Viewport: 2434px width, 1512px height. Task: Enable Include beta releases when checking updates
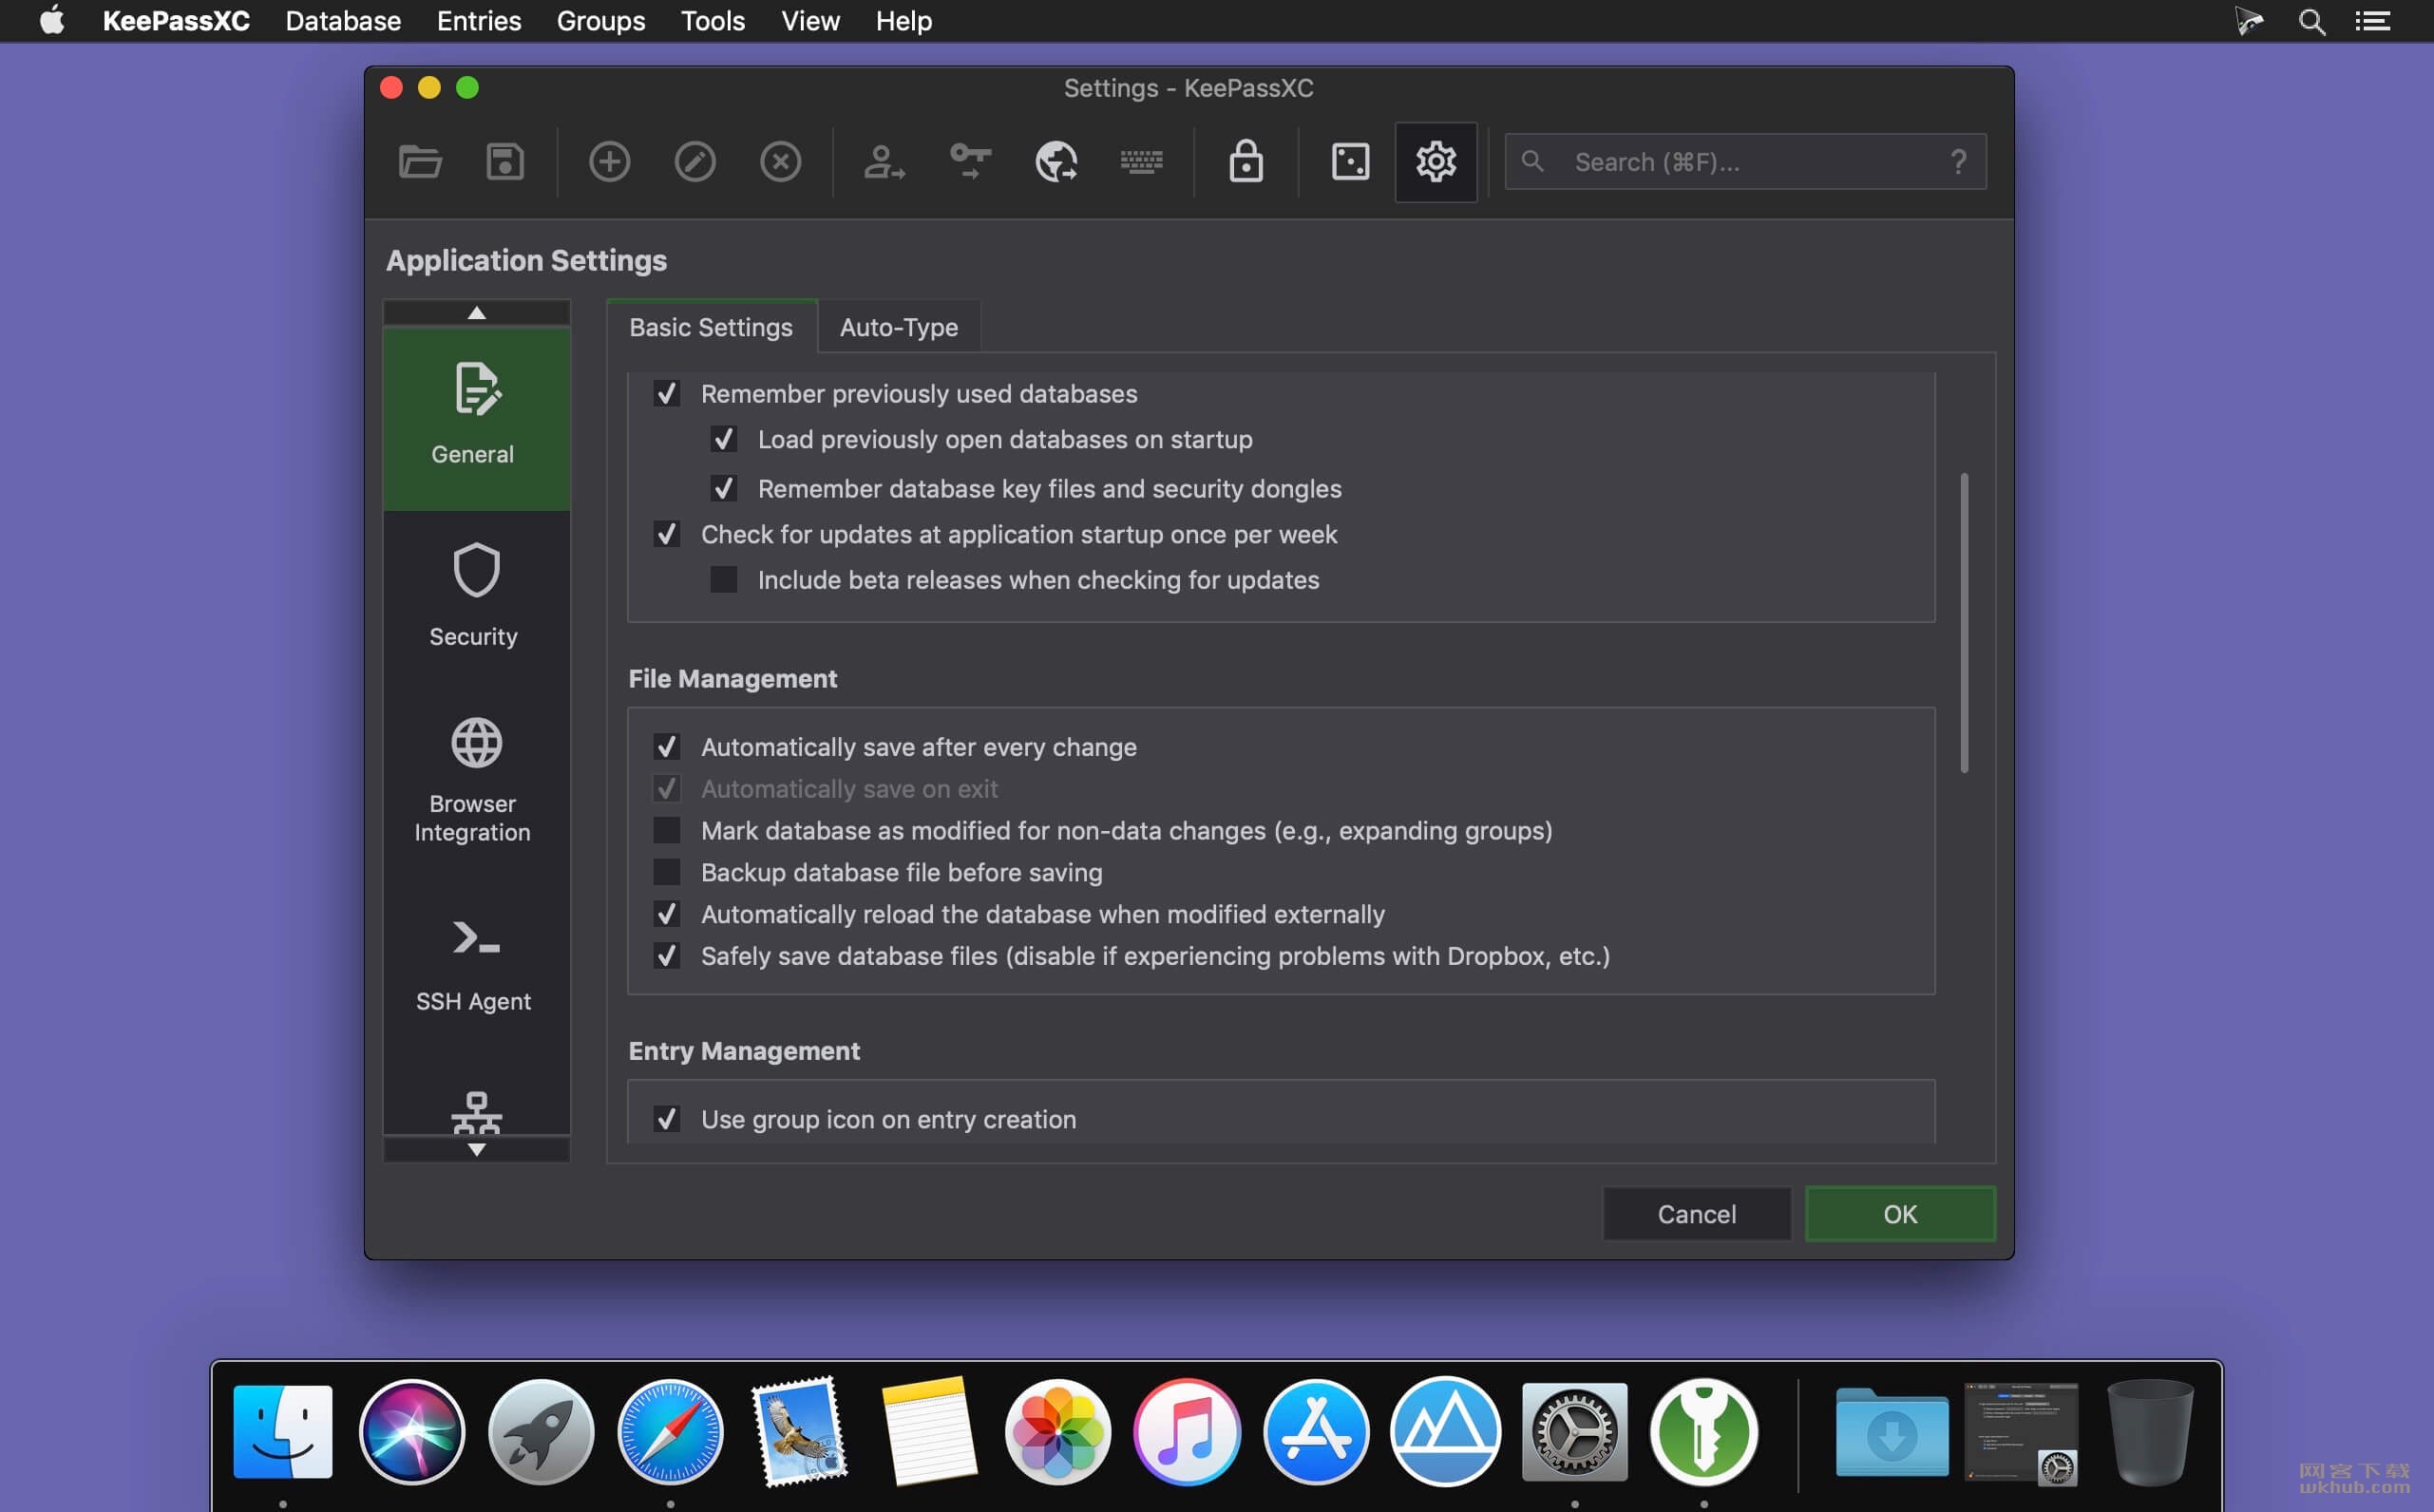click(x=723, y=579)
